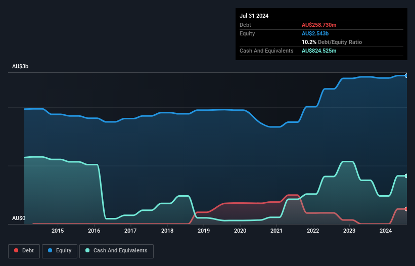Click the AU$3b y-axis label
Screen dimensions: 415x266
[x=20, y=66]
